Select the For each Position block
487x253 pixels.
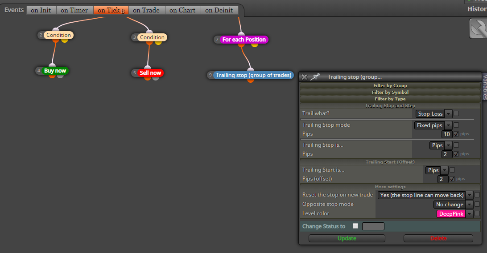click(244, 40)
